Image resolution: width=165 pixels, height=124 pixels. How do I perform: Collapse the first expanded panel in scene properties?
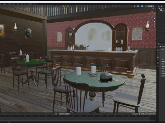161,49
